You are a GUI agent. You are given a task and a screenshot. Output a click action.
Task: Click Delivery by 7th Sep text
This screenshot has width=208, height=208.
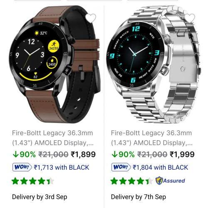139,197
